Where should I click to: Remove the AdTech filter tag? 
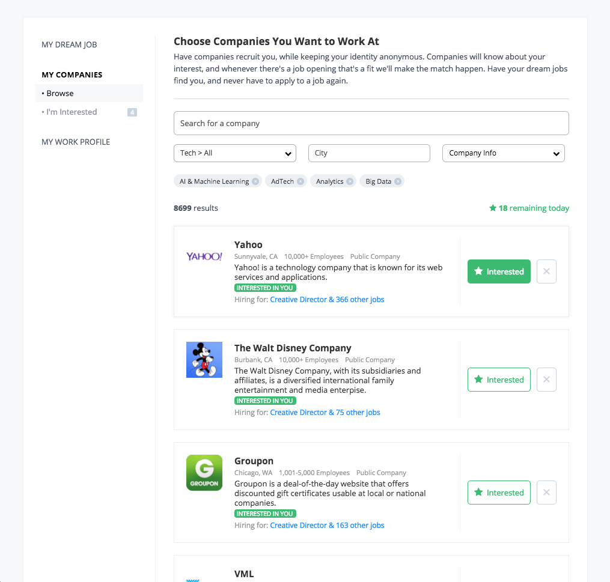point(300,181)
